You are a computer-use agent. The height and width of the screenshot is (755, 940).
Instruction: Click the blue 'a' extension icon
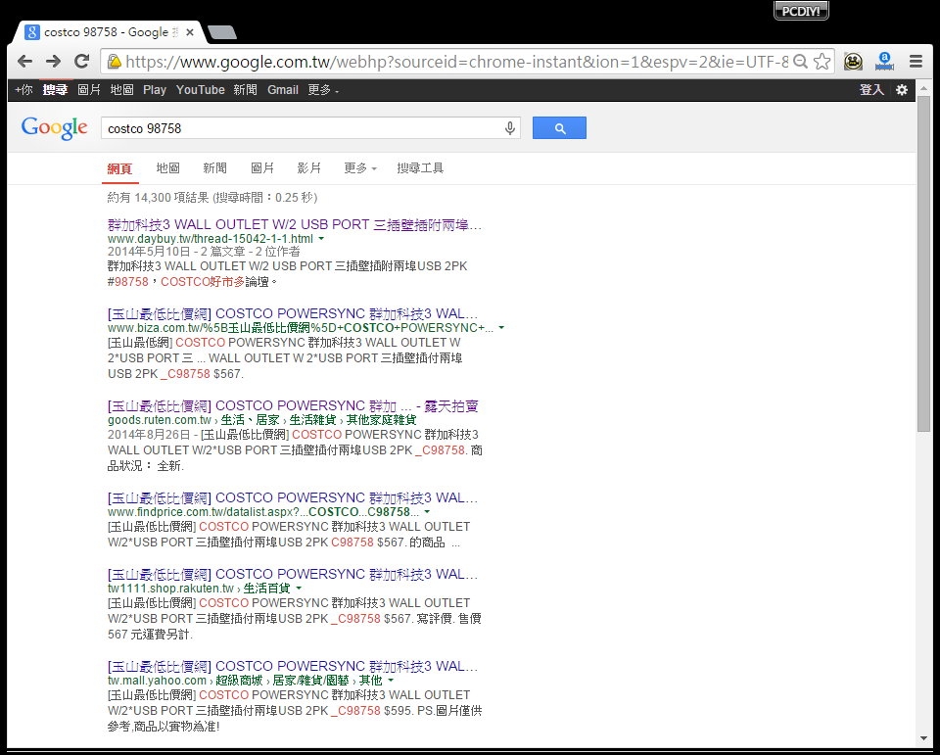(884, 61)
